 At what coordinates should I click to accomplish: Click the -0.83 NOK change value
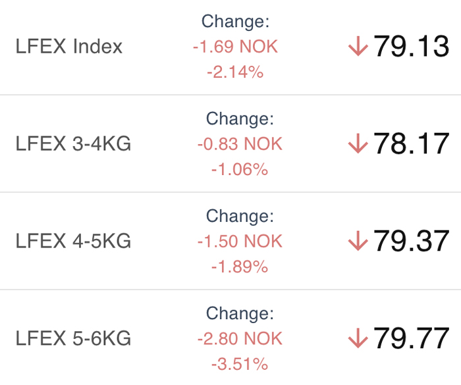pos(240,143)
